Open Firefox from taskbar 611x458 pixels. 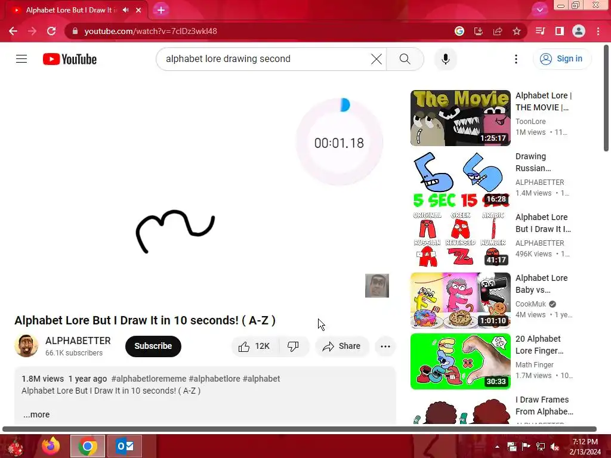click(51, 446)
